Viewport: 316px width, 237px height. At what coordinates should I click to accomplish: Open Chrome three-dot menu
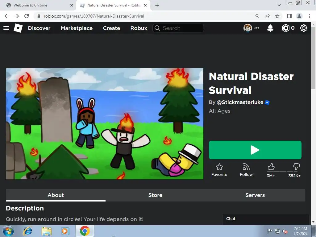309,16
